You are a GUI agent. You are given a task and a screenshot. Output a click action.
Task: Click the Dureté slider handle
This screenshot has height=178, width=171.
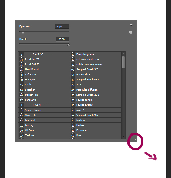click(68, 45)
